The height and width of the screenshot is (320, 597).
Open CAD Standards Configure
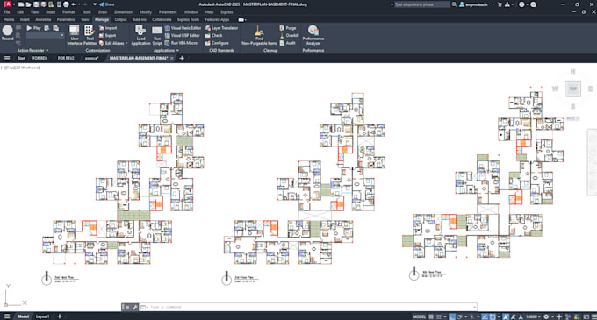pos(217,43)
